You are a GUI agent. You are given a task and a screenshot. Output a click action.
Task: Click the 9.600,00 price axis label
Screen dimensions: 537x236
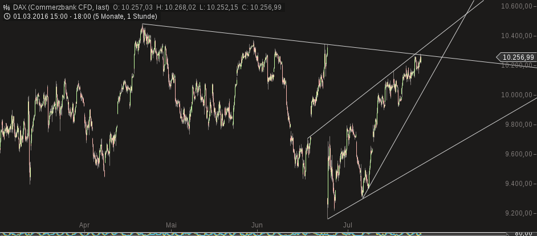pyautogui.click(x=518, y=154)
